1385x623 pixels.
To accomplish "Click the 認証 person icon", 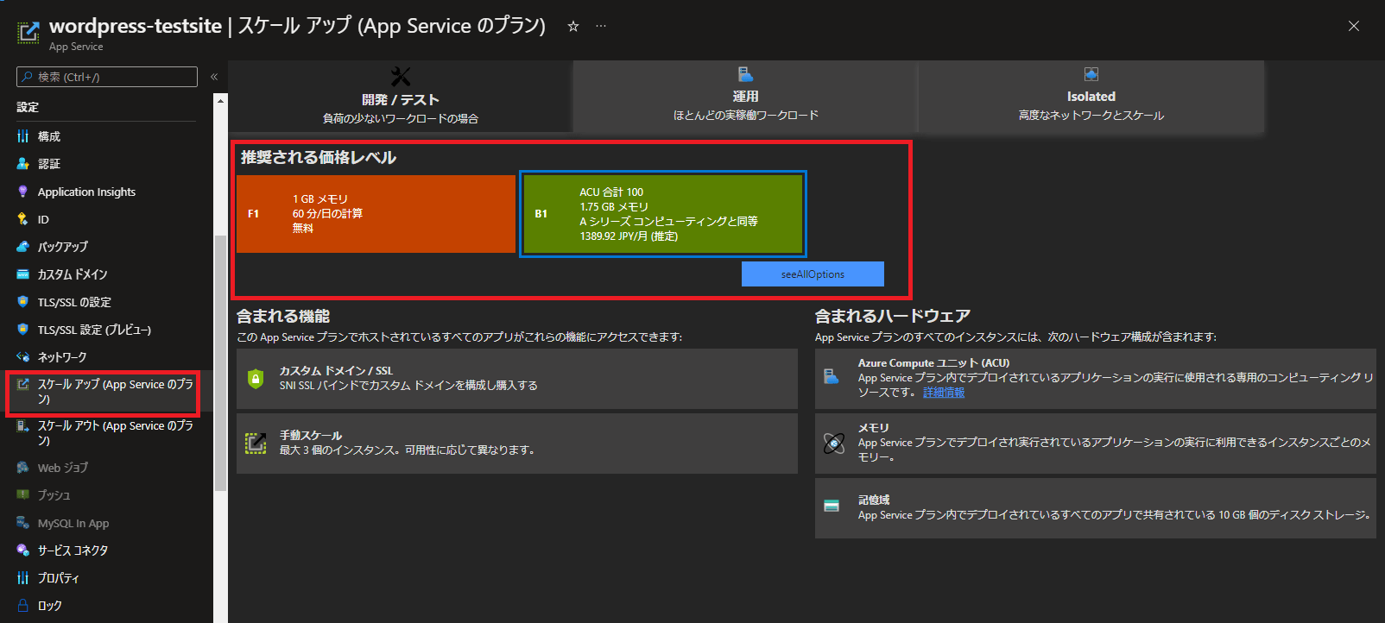I will click(22, 164).
